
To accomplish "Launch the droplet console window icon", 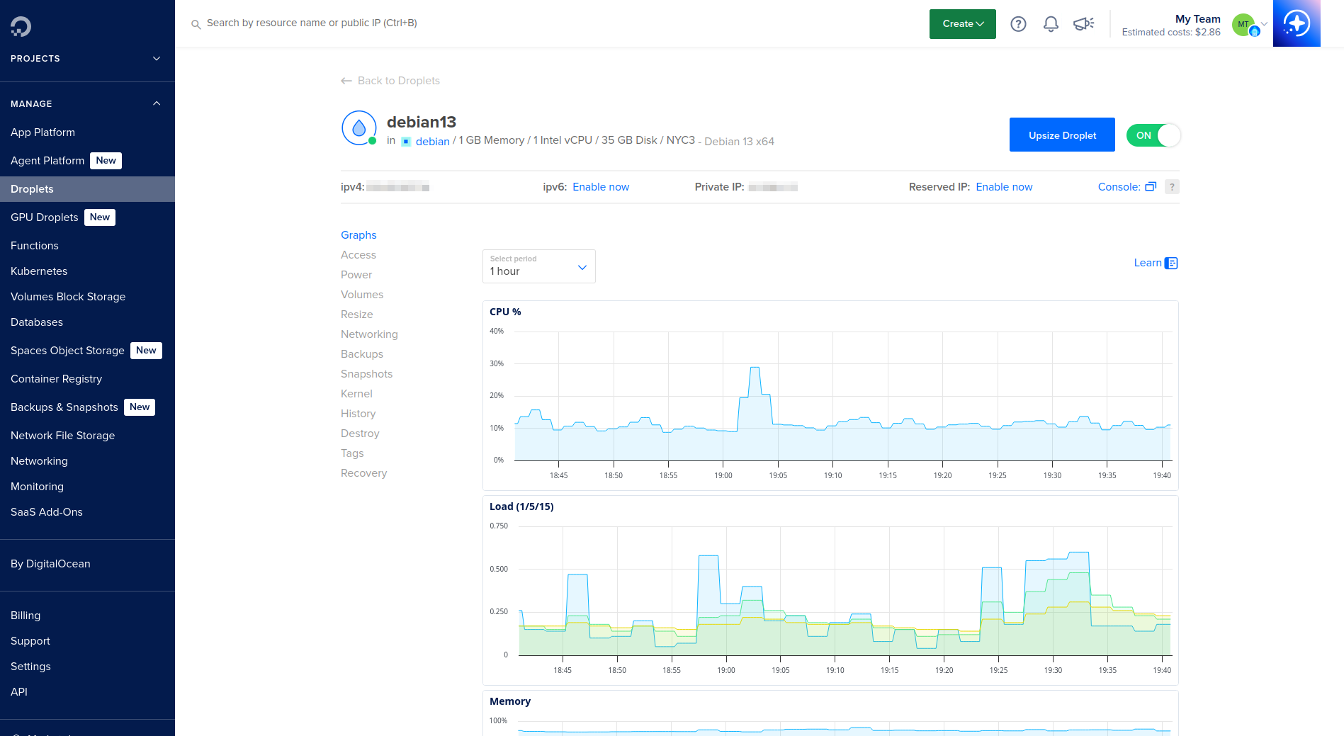I will (1151, 187).
